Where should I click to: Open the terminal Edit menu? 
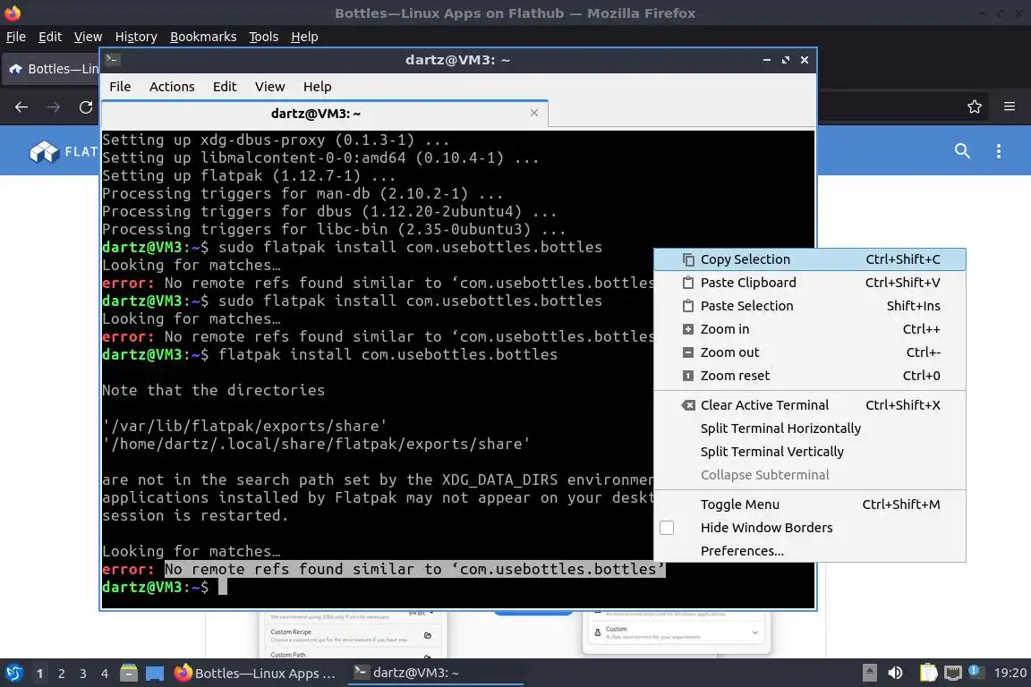(225, 87)
